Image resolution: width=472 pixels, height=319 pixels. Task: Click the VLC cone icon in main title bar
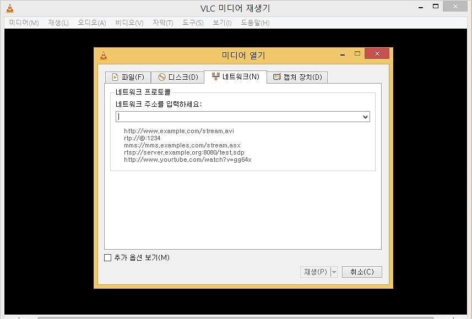[x=10, y=8]
